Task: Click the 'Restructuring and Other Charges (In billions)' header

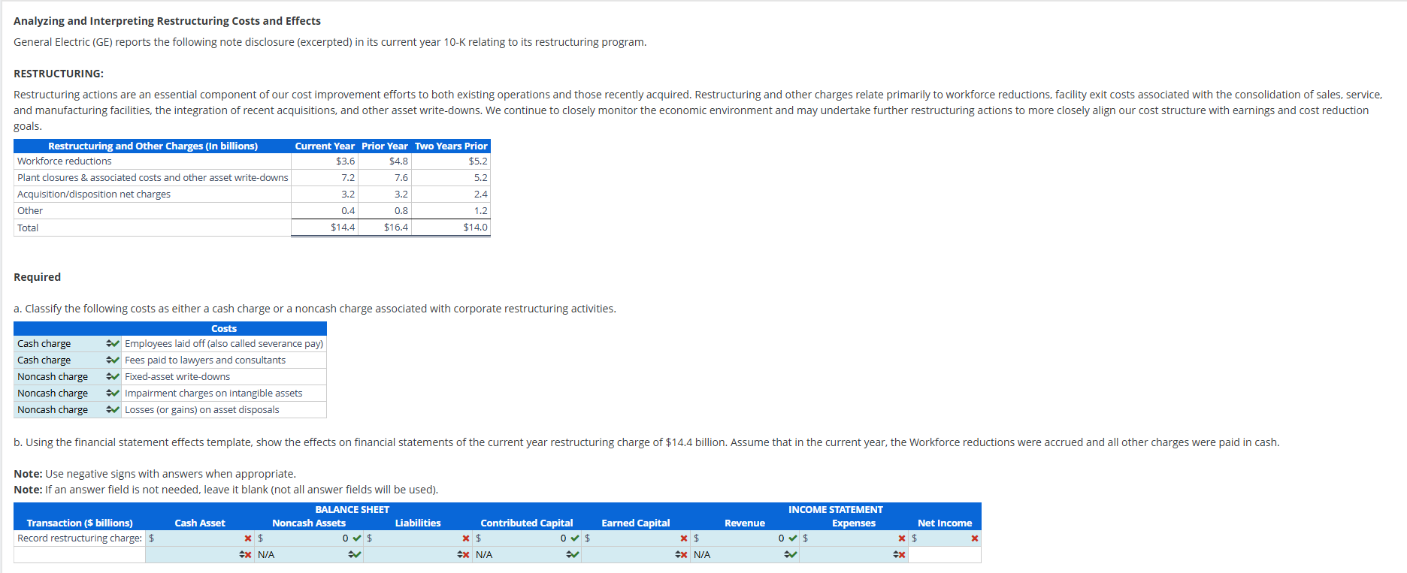Action: 153,146
